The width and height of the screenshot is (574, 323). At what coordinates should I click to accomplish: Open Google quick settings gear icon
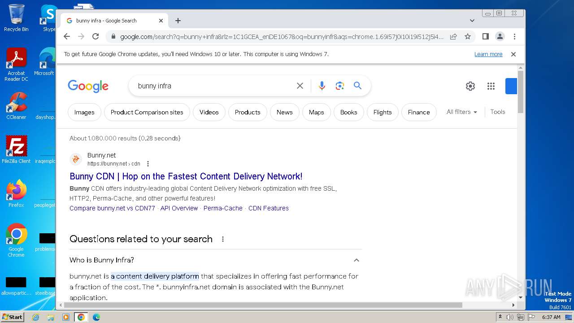tap(470, 86)
